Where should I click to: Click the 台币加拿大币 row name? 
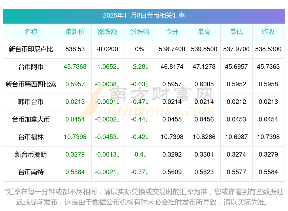pos(31,119)
